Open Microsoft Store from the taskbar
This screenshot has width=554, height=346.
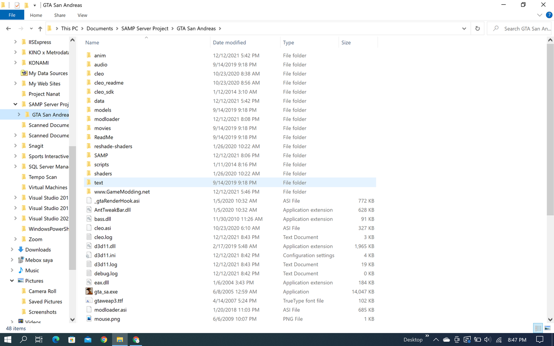click(72, 340)
